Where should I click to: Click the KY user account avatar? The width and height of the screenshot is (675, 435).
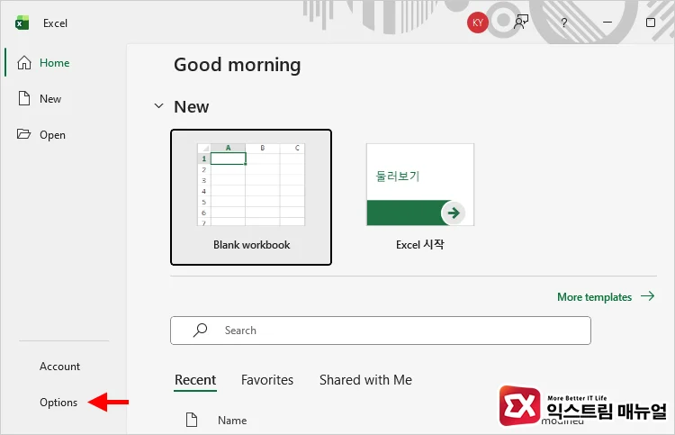point(478,23)
